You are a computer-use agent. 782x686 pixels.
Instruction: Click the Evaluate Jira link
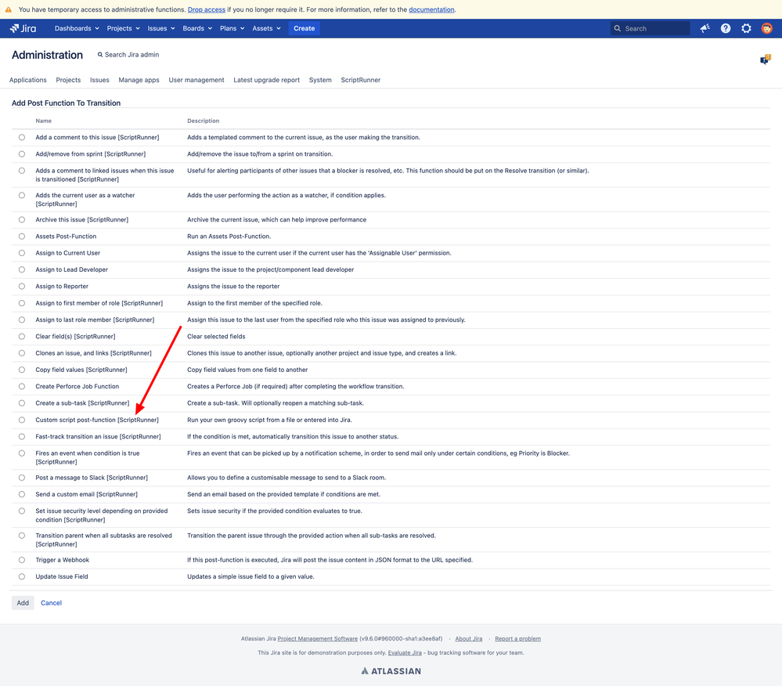[405, 652]
